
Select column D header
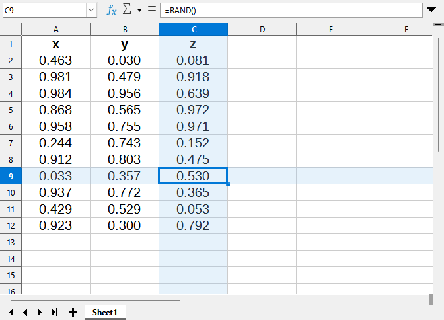262,29
